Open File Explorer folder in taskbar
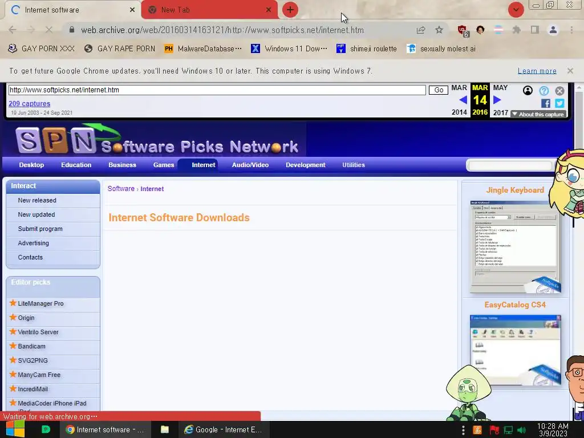Viewport: 584px width, 438px height. (165, 429)
